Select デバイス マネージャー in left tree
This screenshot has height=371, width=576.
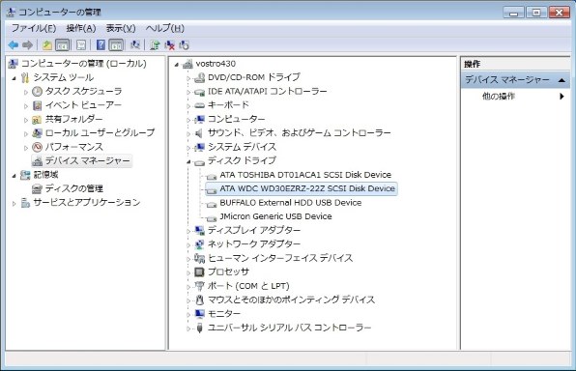point(87,161)
